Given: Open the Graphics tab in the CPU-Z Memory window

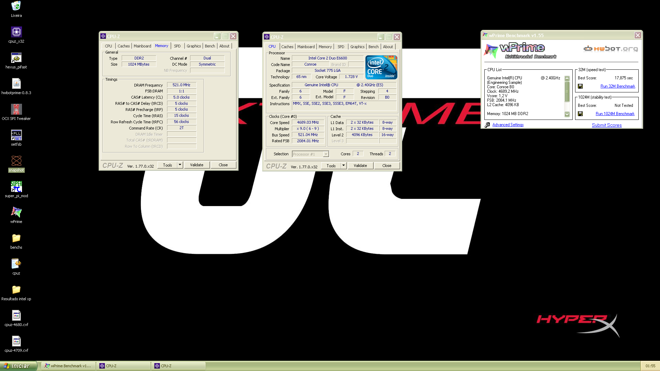Looking at the screenshot, I should click(x=194, y=46).
